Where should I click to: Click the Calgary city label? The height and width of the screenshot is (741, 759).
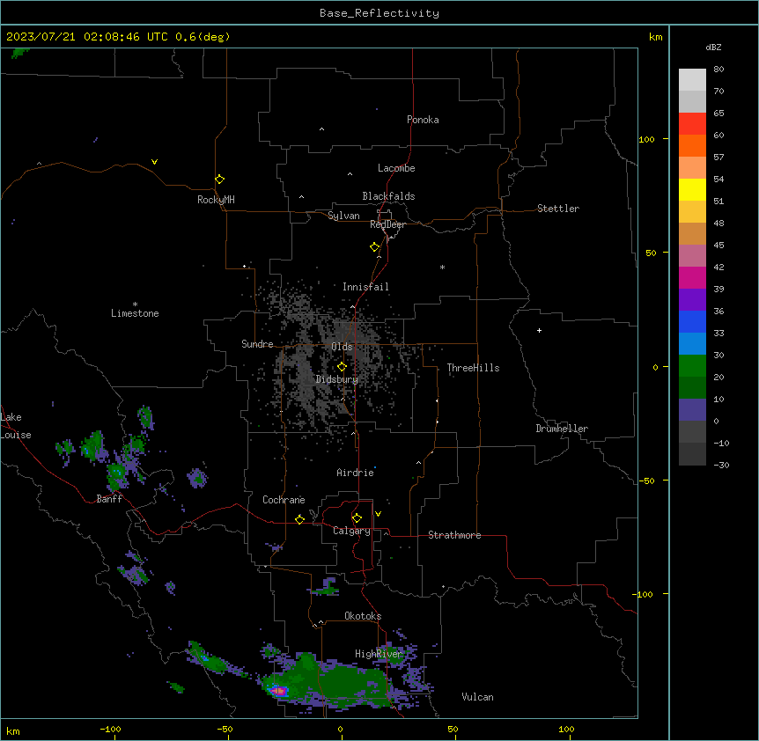click(x=351, y=531)
